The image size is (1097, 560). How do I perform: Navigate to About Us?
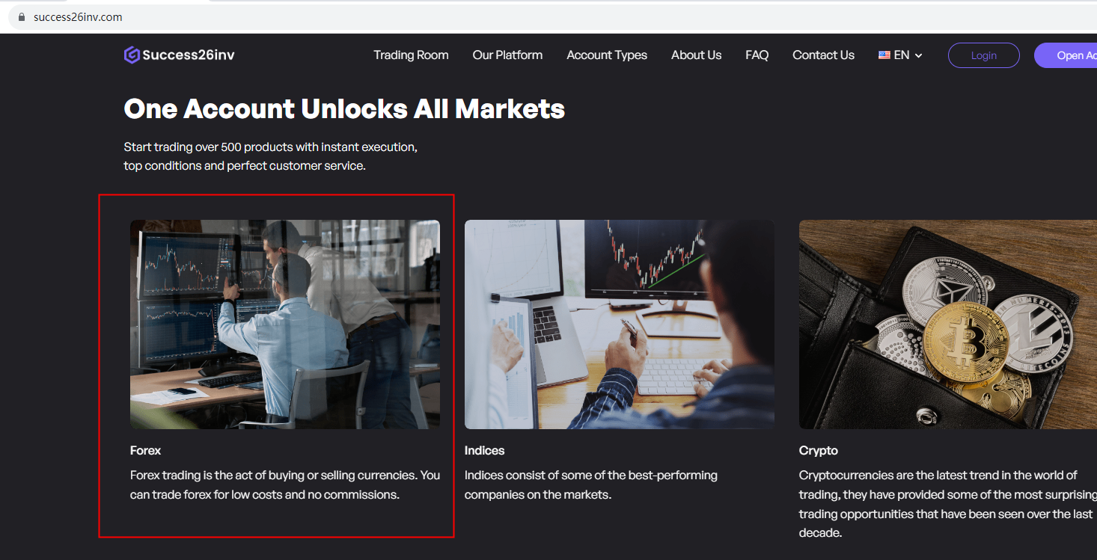pyautogui.click(x=696, y=55)
